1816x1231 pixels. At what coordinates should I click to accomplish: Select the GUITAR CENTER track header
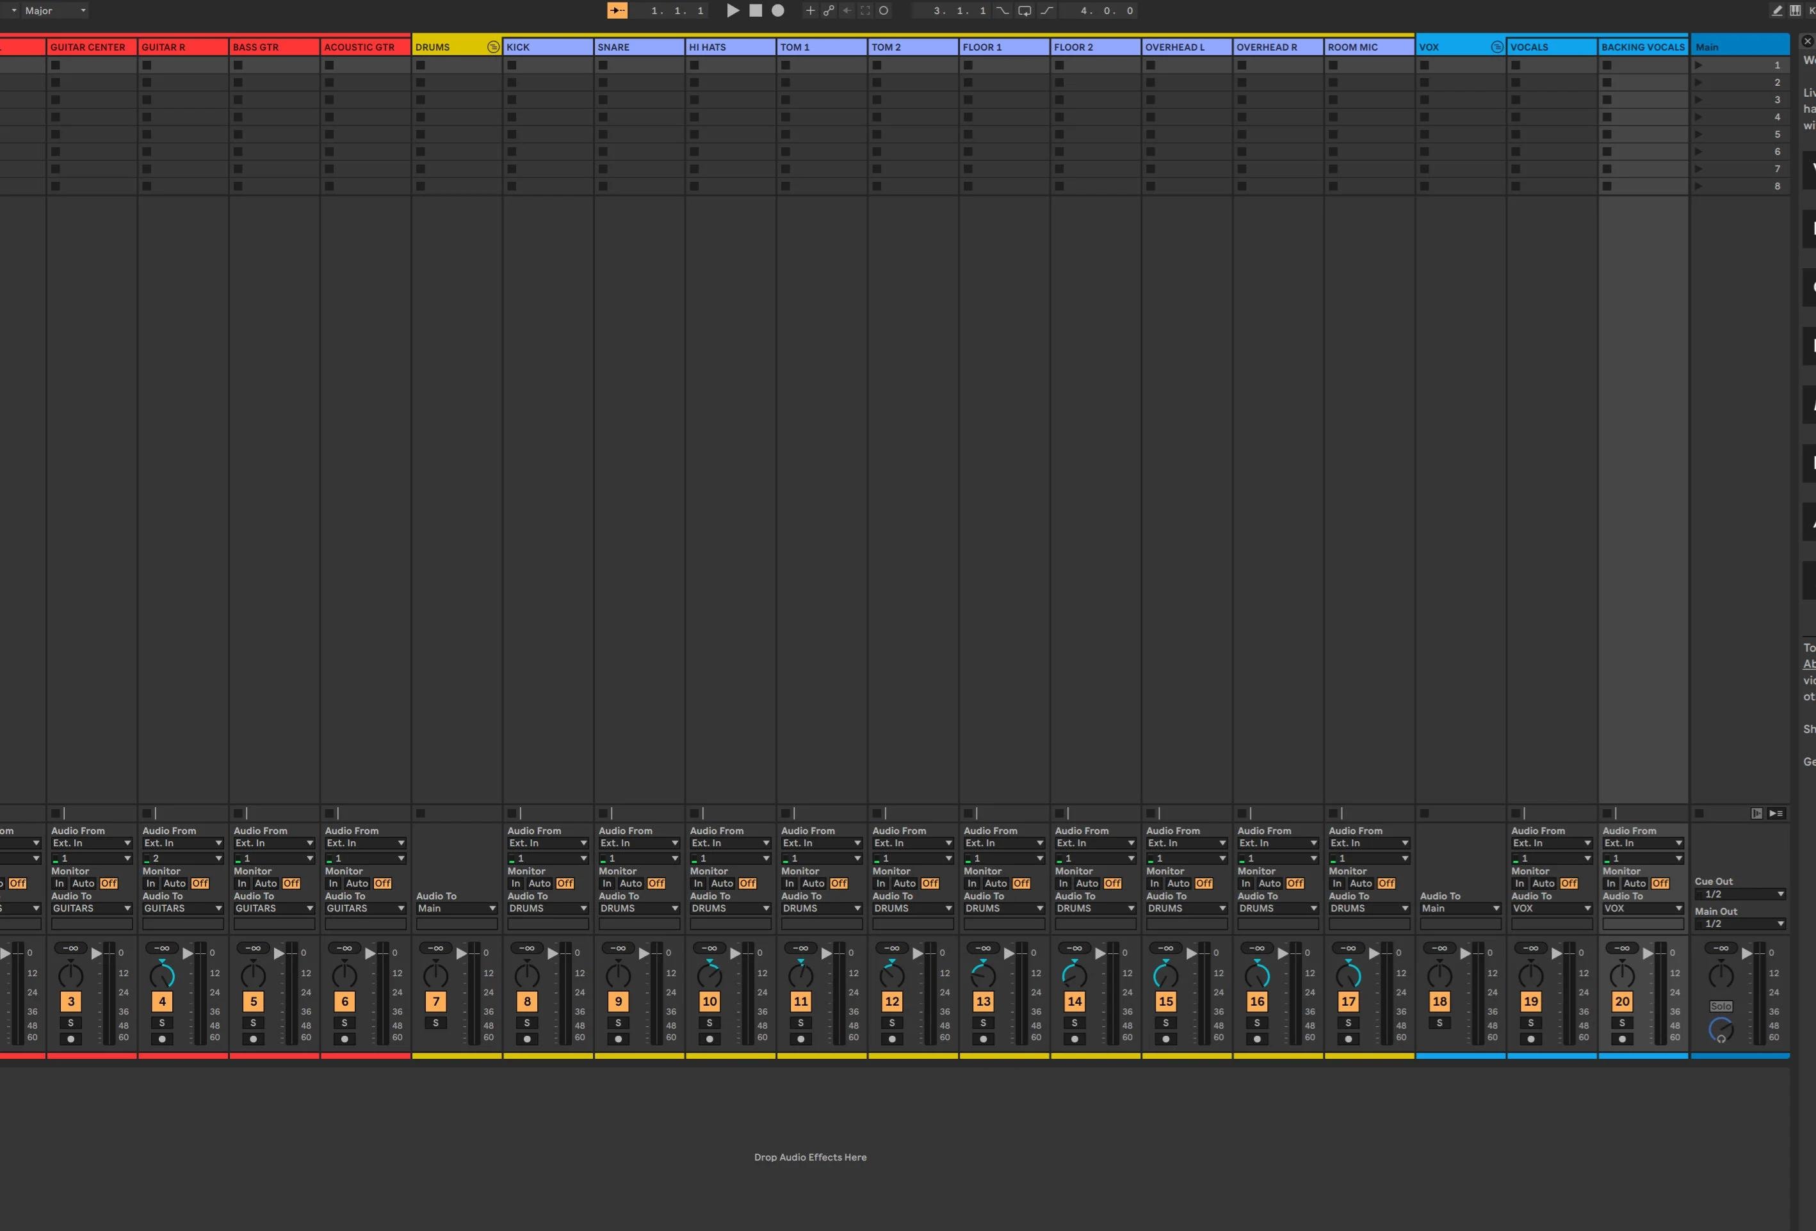[92, 47]
